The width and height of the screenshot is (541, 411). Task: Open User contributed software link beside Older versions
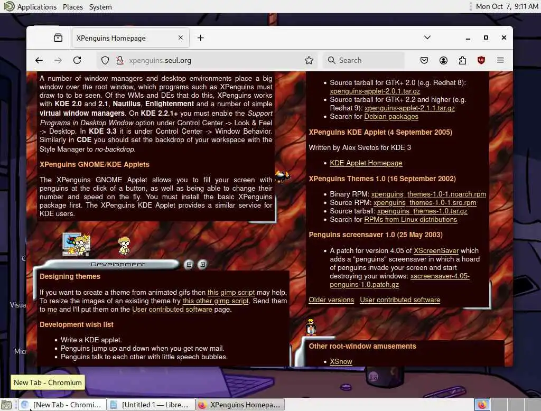click(x=400, y=300)
